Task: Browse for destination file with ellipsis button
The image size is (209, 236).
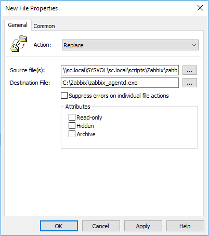Action: 190,83
